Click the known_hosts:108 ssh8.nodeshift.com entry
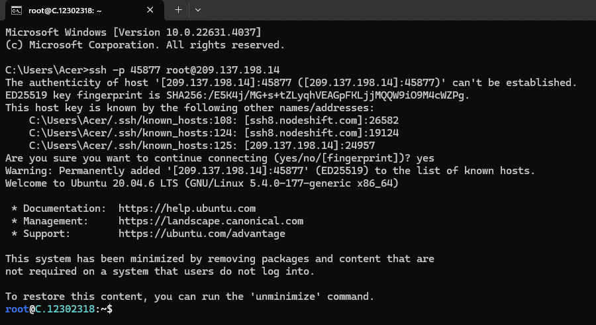Screen dimensions: 596x325 point(214,120)
